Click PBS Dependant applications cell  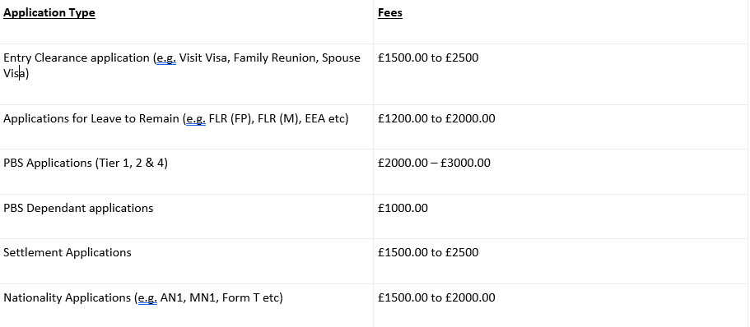78,208
